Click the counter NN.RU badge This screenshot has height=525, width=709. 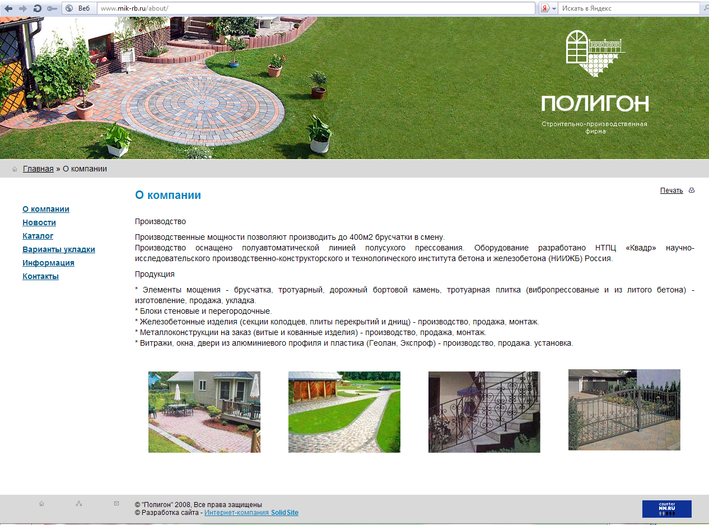pyautogui.click(x=666, y=509)
